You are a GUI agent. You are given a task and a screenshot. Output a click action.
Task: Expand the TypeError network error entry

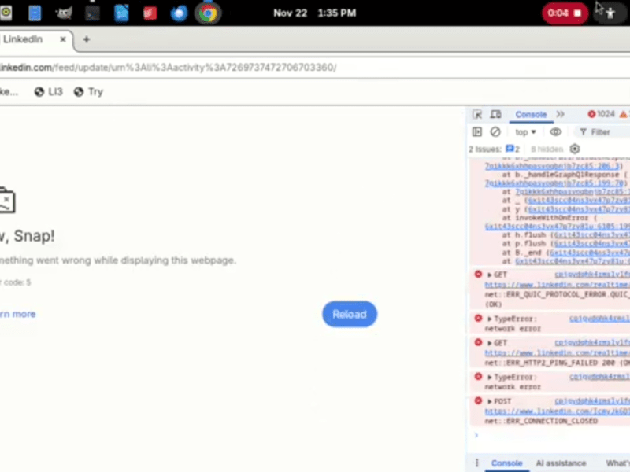coord(490,319)
